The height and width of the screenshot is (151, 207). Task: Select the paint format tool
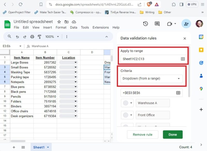[39, 37]
